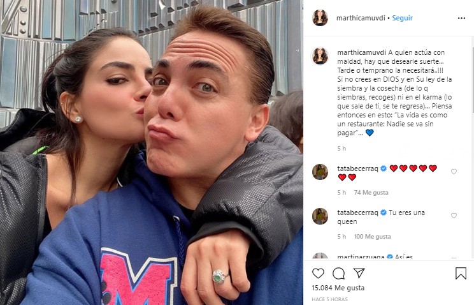Open marthicamuvdi header profile picture
The height and width of the screenshot is (305, 474).
coord(320,18)
